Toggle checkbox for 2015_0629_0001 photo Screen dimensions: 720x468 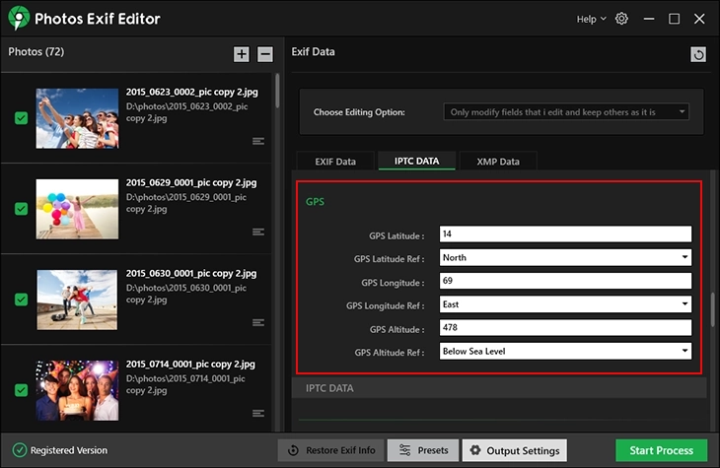(21, 209)
